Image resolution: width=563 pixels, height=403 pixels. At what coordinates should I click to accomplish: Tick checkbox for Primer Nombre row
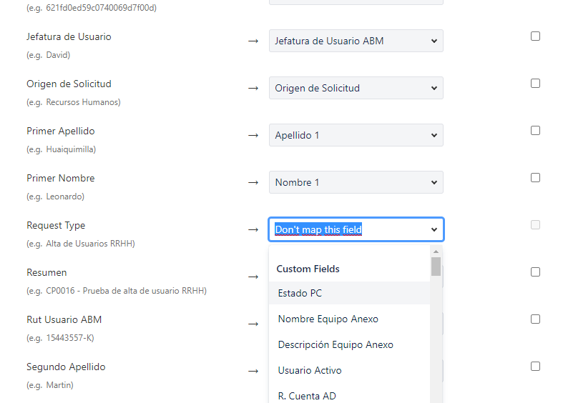click(535, 178)
